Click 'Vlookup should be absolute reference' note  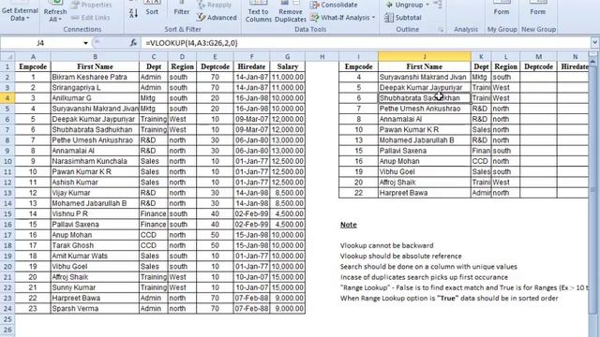tap(400, 256)
